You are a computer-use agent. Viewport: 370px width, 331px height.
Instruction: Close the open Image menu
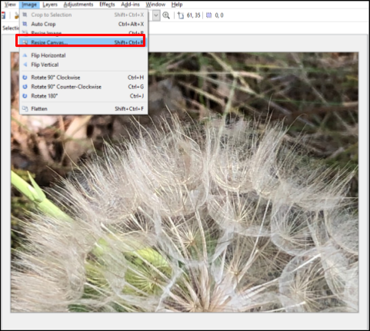click(x=29, y=5)
